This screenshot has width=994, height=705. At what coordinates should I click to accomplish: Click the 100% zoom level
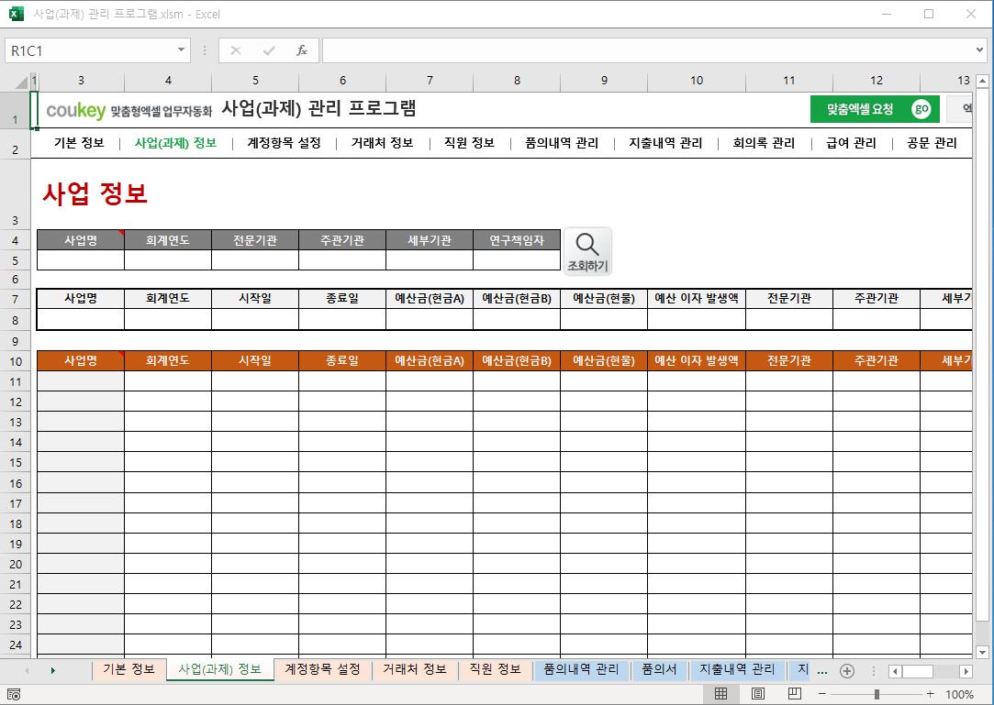(x=959, y=694)
